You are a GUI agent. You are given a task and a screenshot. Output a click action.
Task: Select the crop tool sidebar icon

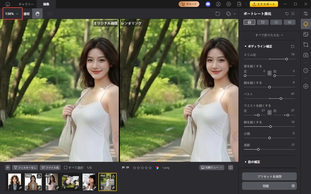pos(306,45)
